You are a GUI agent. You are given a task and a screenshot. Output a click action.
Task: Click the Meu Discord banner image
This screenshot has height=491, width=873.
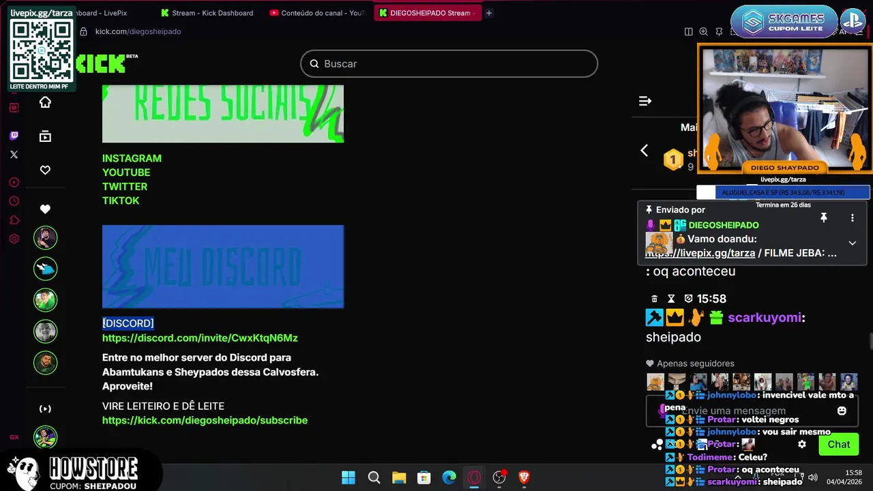(223, 267)
